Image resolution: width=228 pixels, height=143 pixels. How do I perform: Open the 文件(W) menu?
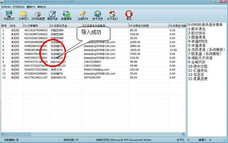tap(6, 7)
